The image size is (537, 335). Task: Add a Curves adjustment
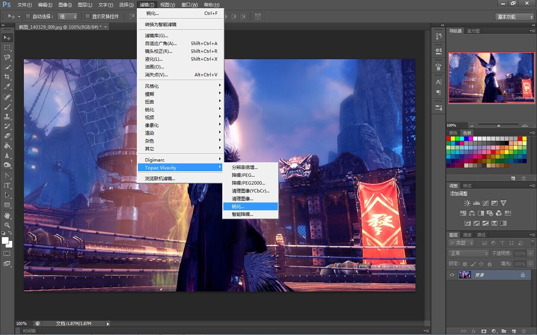[485, 203]
